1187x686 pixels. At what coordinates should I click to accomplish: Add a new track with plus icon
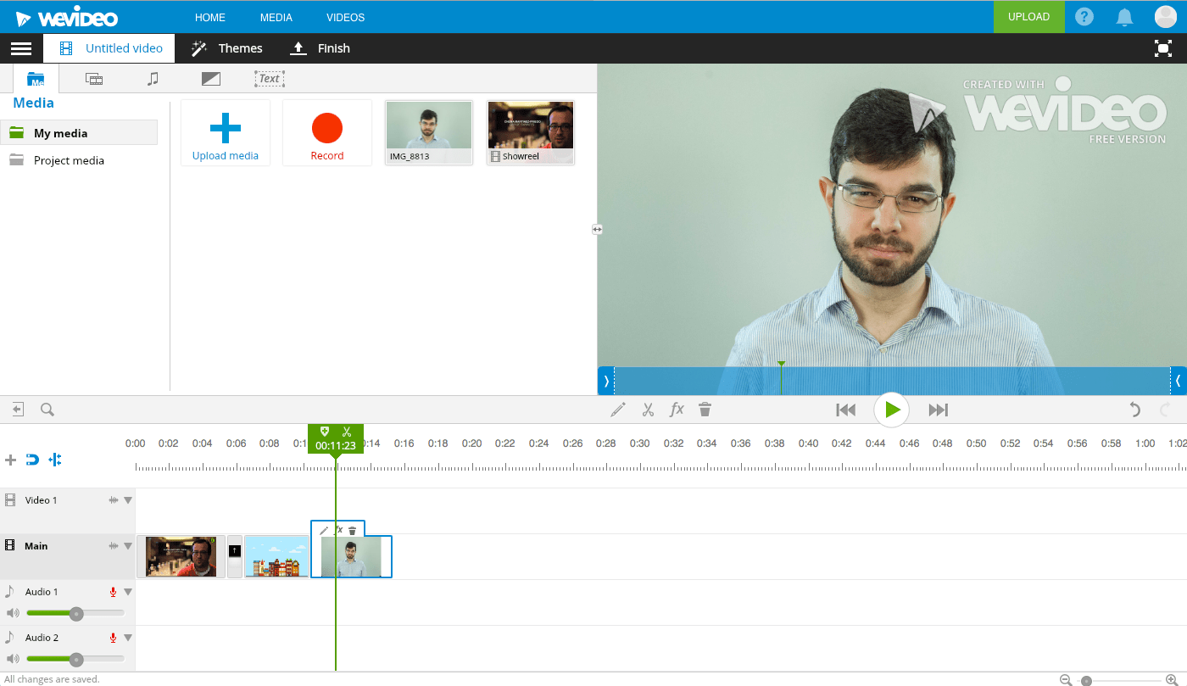[x=10, y=460]
